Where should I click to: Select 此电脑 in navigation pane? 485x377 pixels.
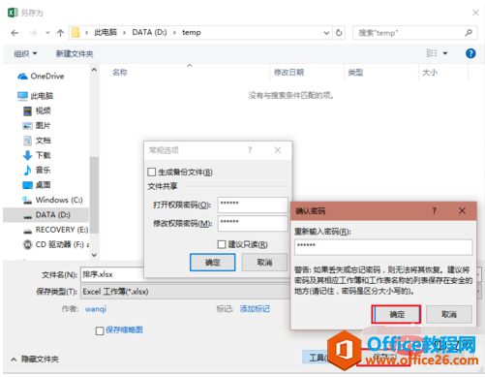(36, 96)
